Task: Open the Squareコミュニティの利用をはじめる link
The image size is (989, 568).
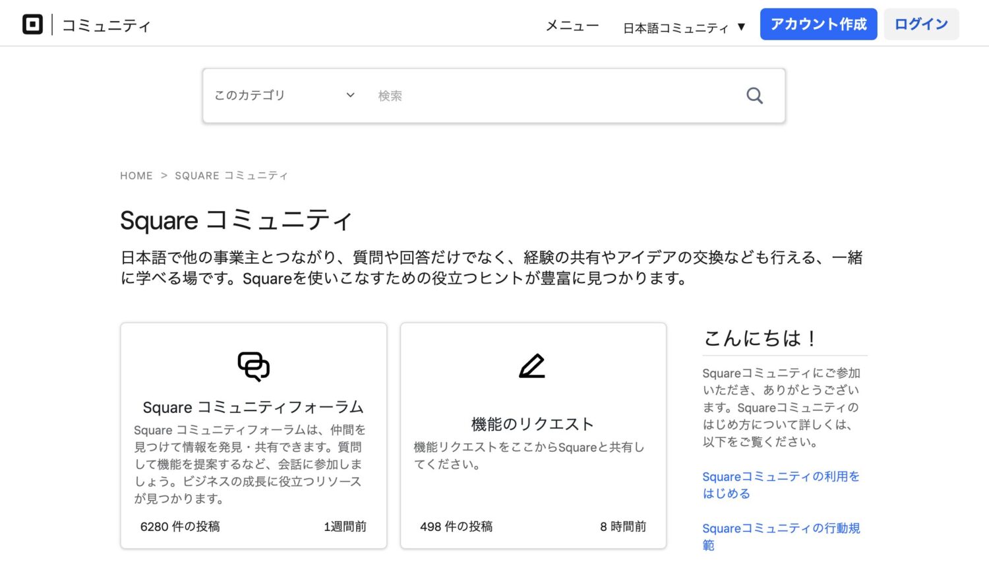Action: pos(780,485)
